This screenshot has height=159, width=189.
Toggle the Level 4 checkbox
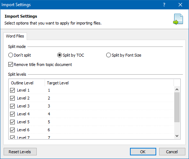point(12,114)
